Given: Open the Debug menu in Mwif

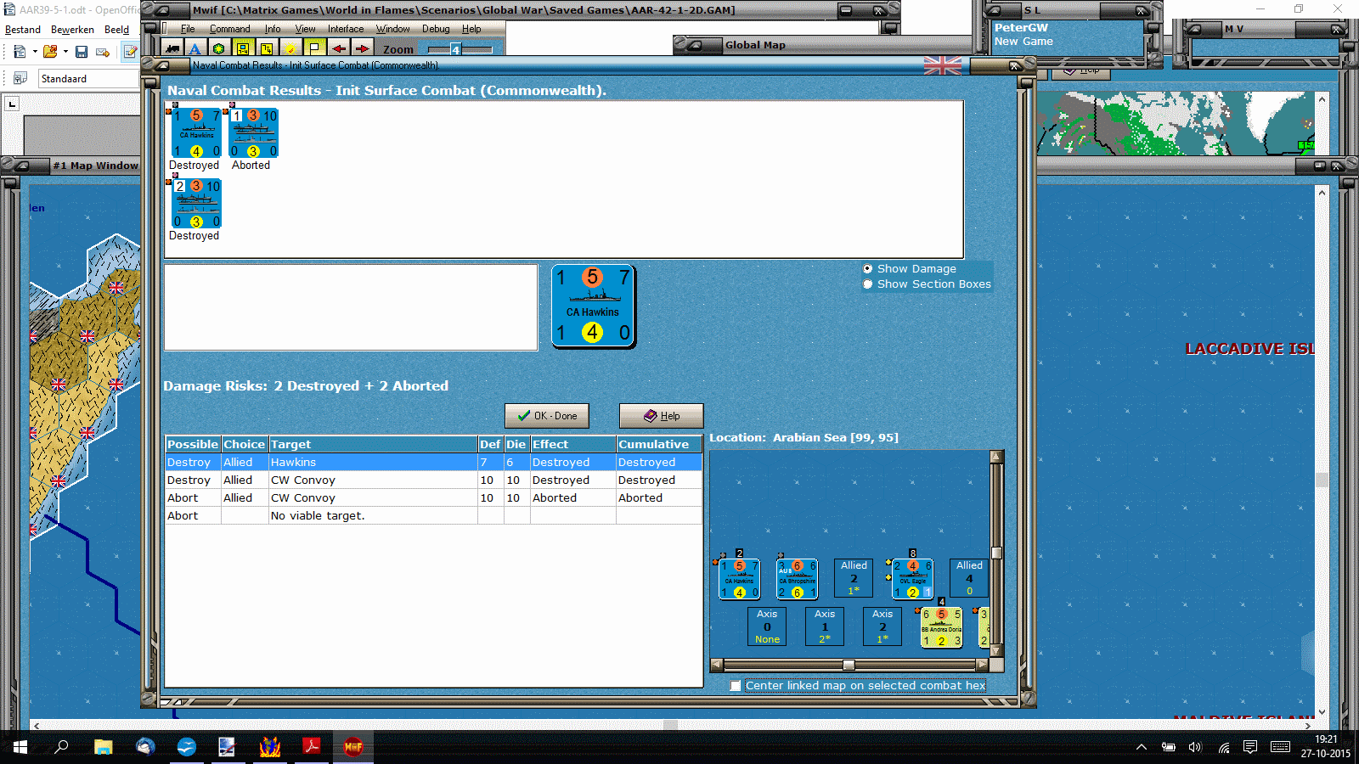Looking at the screenshot, I should [x=436, y=29].
